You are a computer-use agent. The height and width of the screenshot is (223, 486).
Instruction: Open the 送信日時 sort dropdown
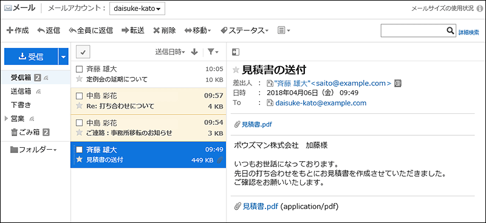coord(170,52)
